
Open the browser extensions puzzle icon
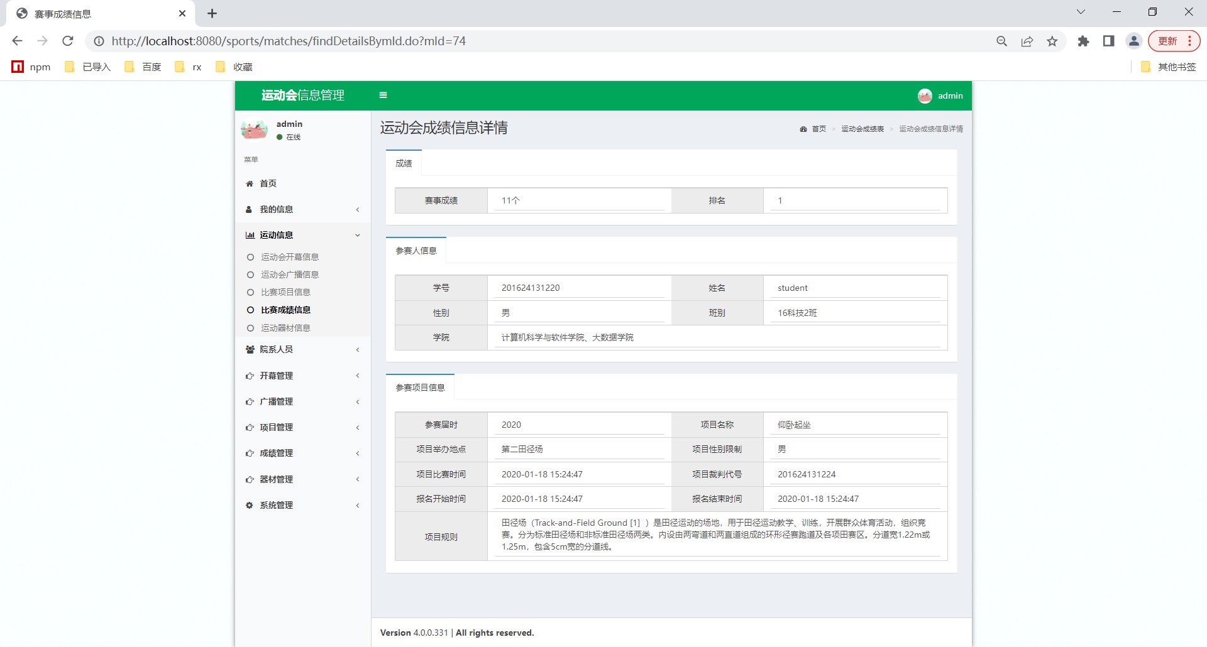coord(1083,41)
